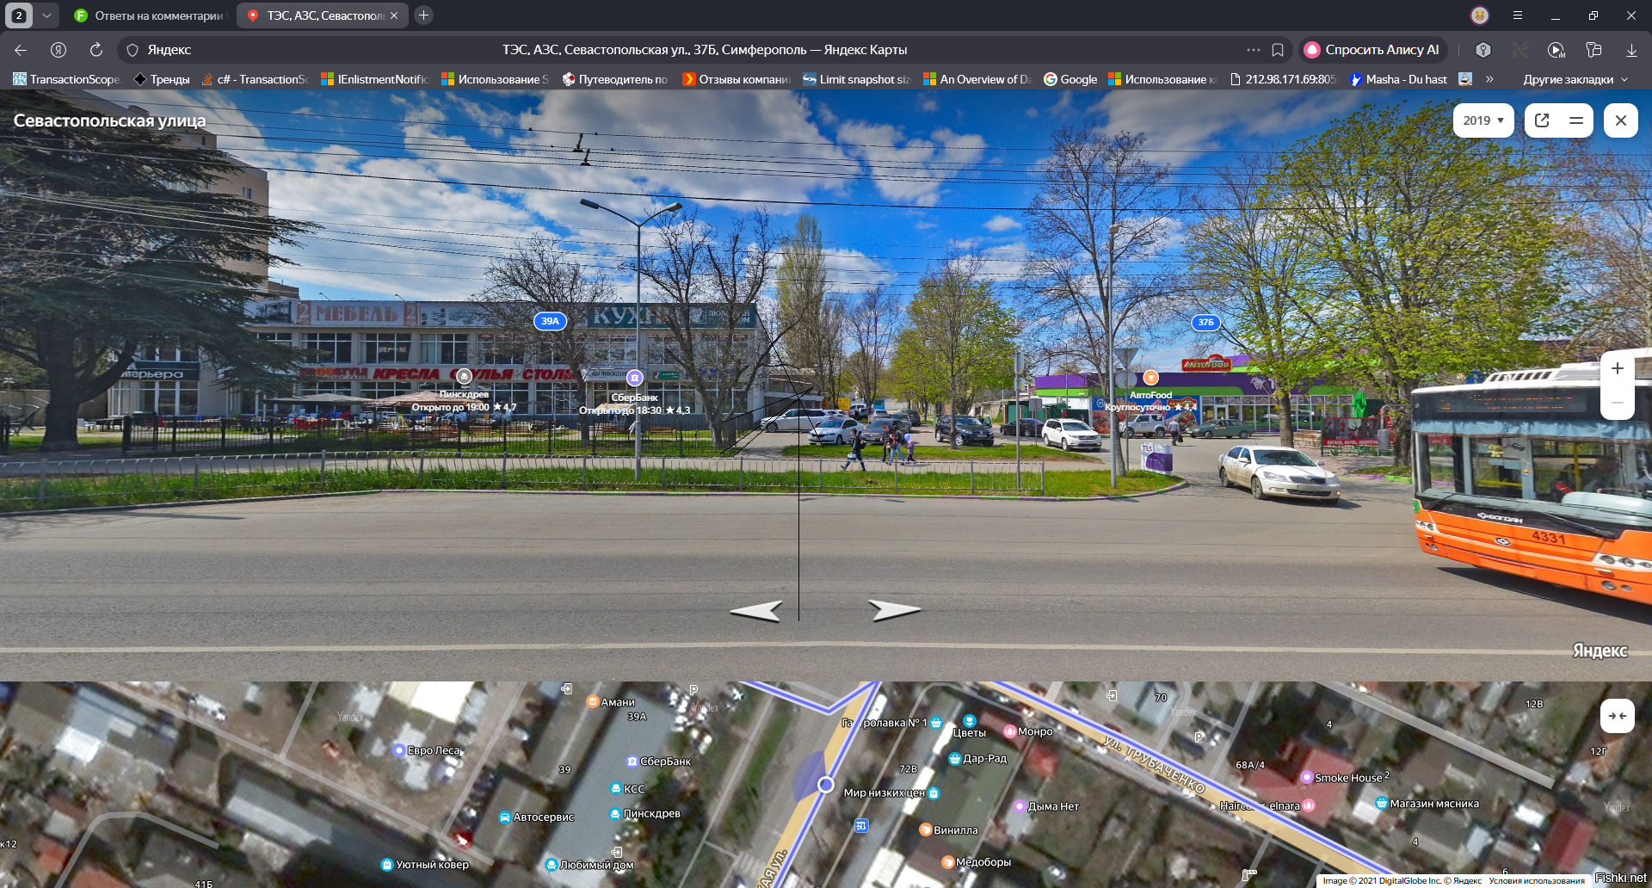Click the share panorama icon
Screen dimensions: 1652x888
[1542, 120]
